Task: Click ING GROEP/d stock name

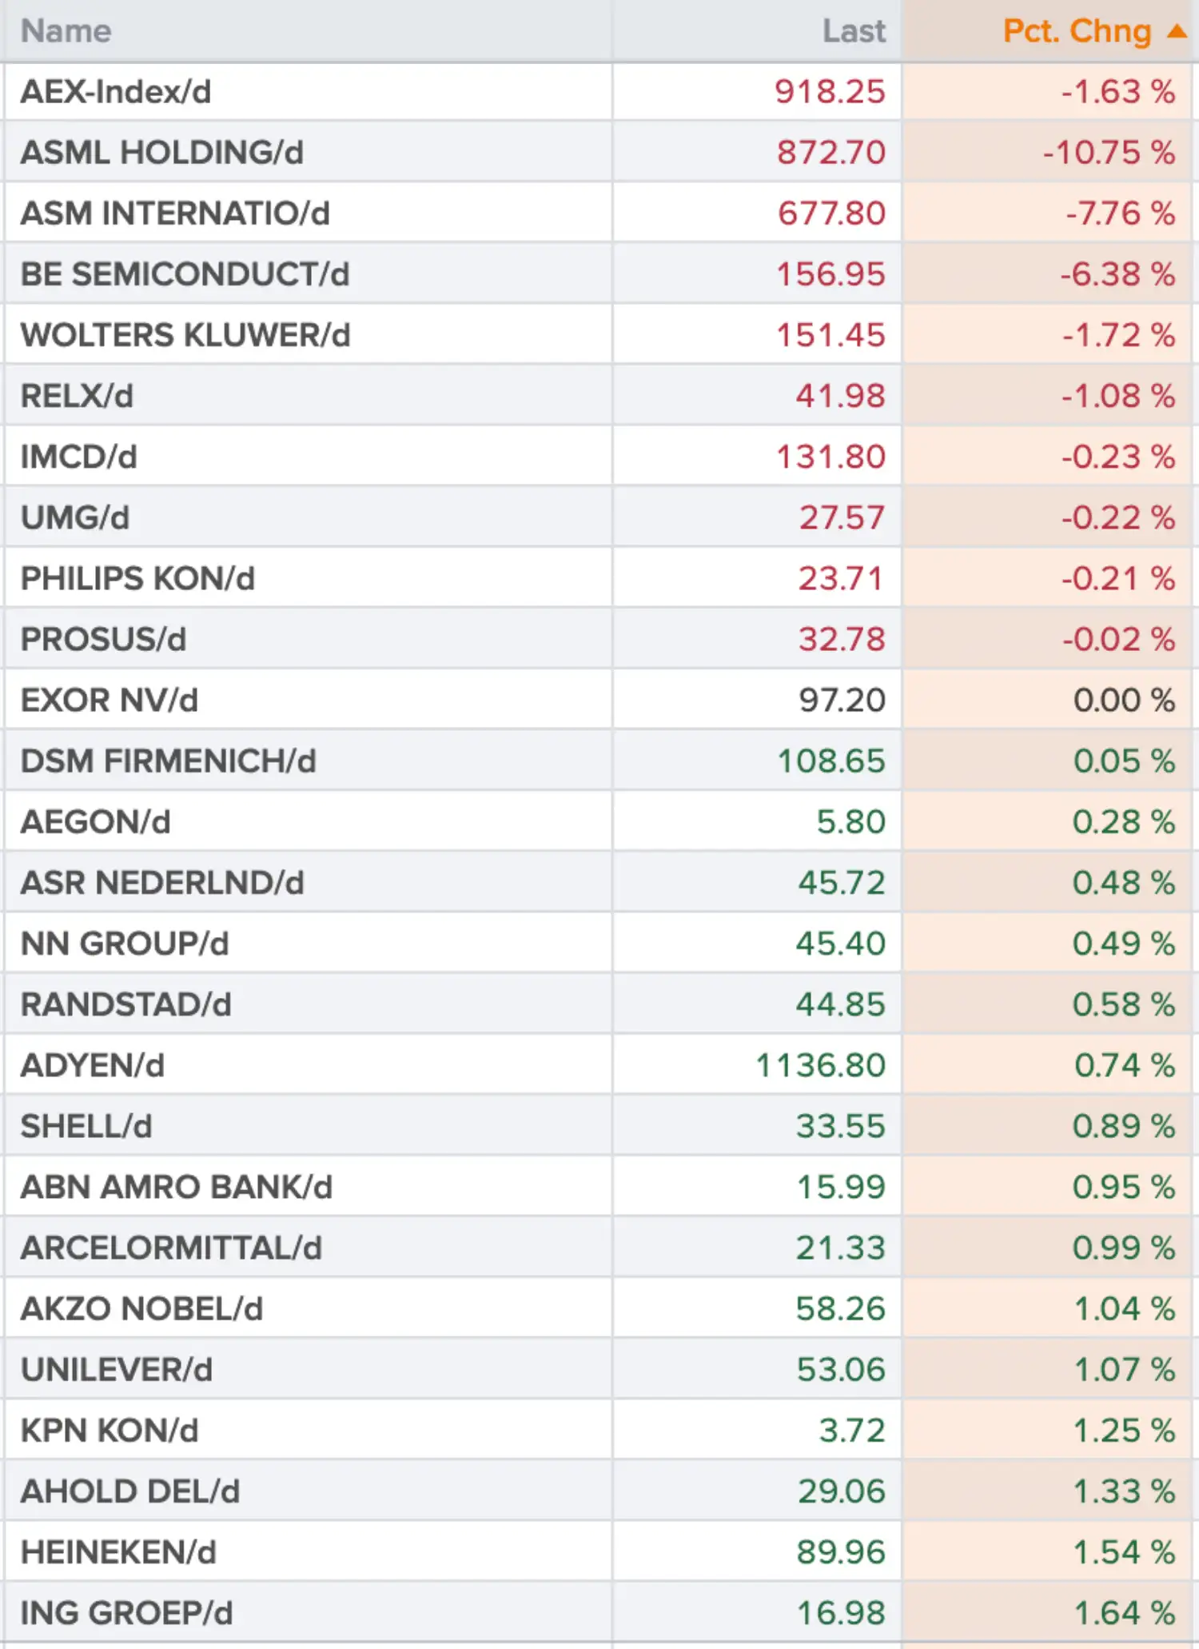Action: pos(126,1613)
